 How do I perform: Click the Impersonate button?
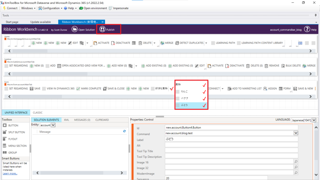pyautogui.click(x=118, y=8)
